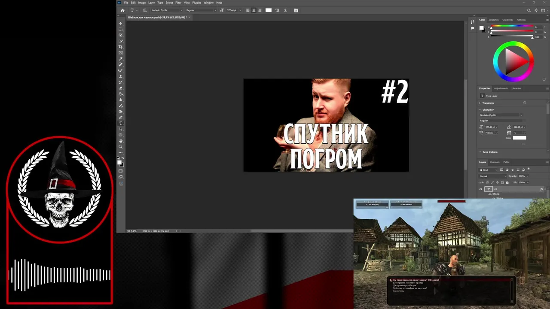Click the search icon at top right
This screenshot has height=309, width=550.
pyautogui.click(x=529, y=10)
